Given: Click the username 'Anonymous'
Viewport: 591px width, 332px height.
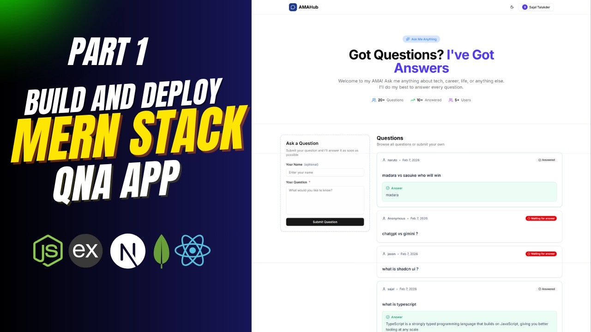Looking at the screenshot, I should pos(396,219).
